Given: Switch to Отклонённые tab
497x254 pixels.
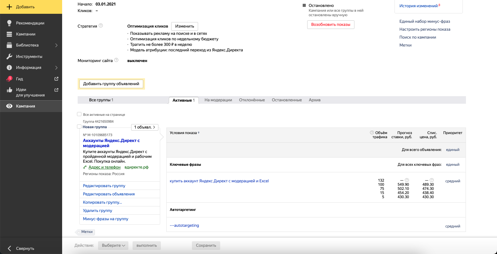Looking at the screenshot, I should click(x=251, y=100).
